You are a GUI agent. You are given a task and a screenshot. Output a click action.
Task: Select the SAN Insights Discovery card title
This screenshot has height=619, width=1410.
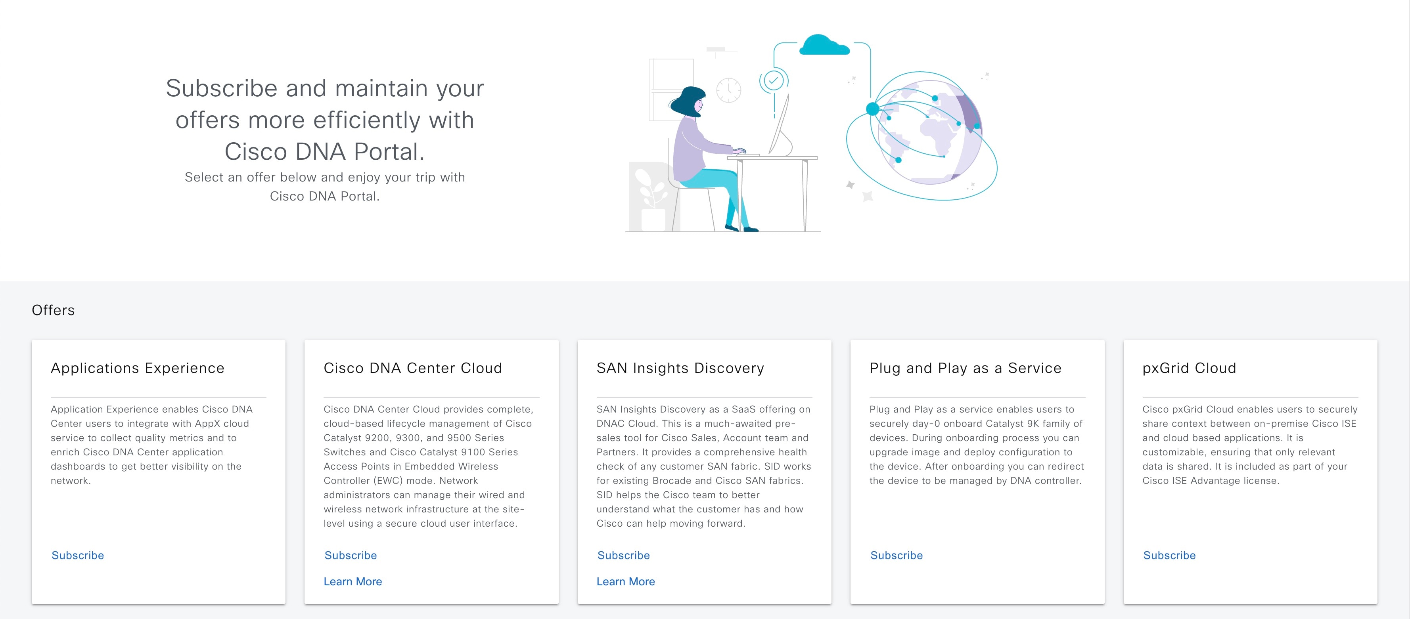680,368
